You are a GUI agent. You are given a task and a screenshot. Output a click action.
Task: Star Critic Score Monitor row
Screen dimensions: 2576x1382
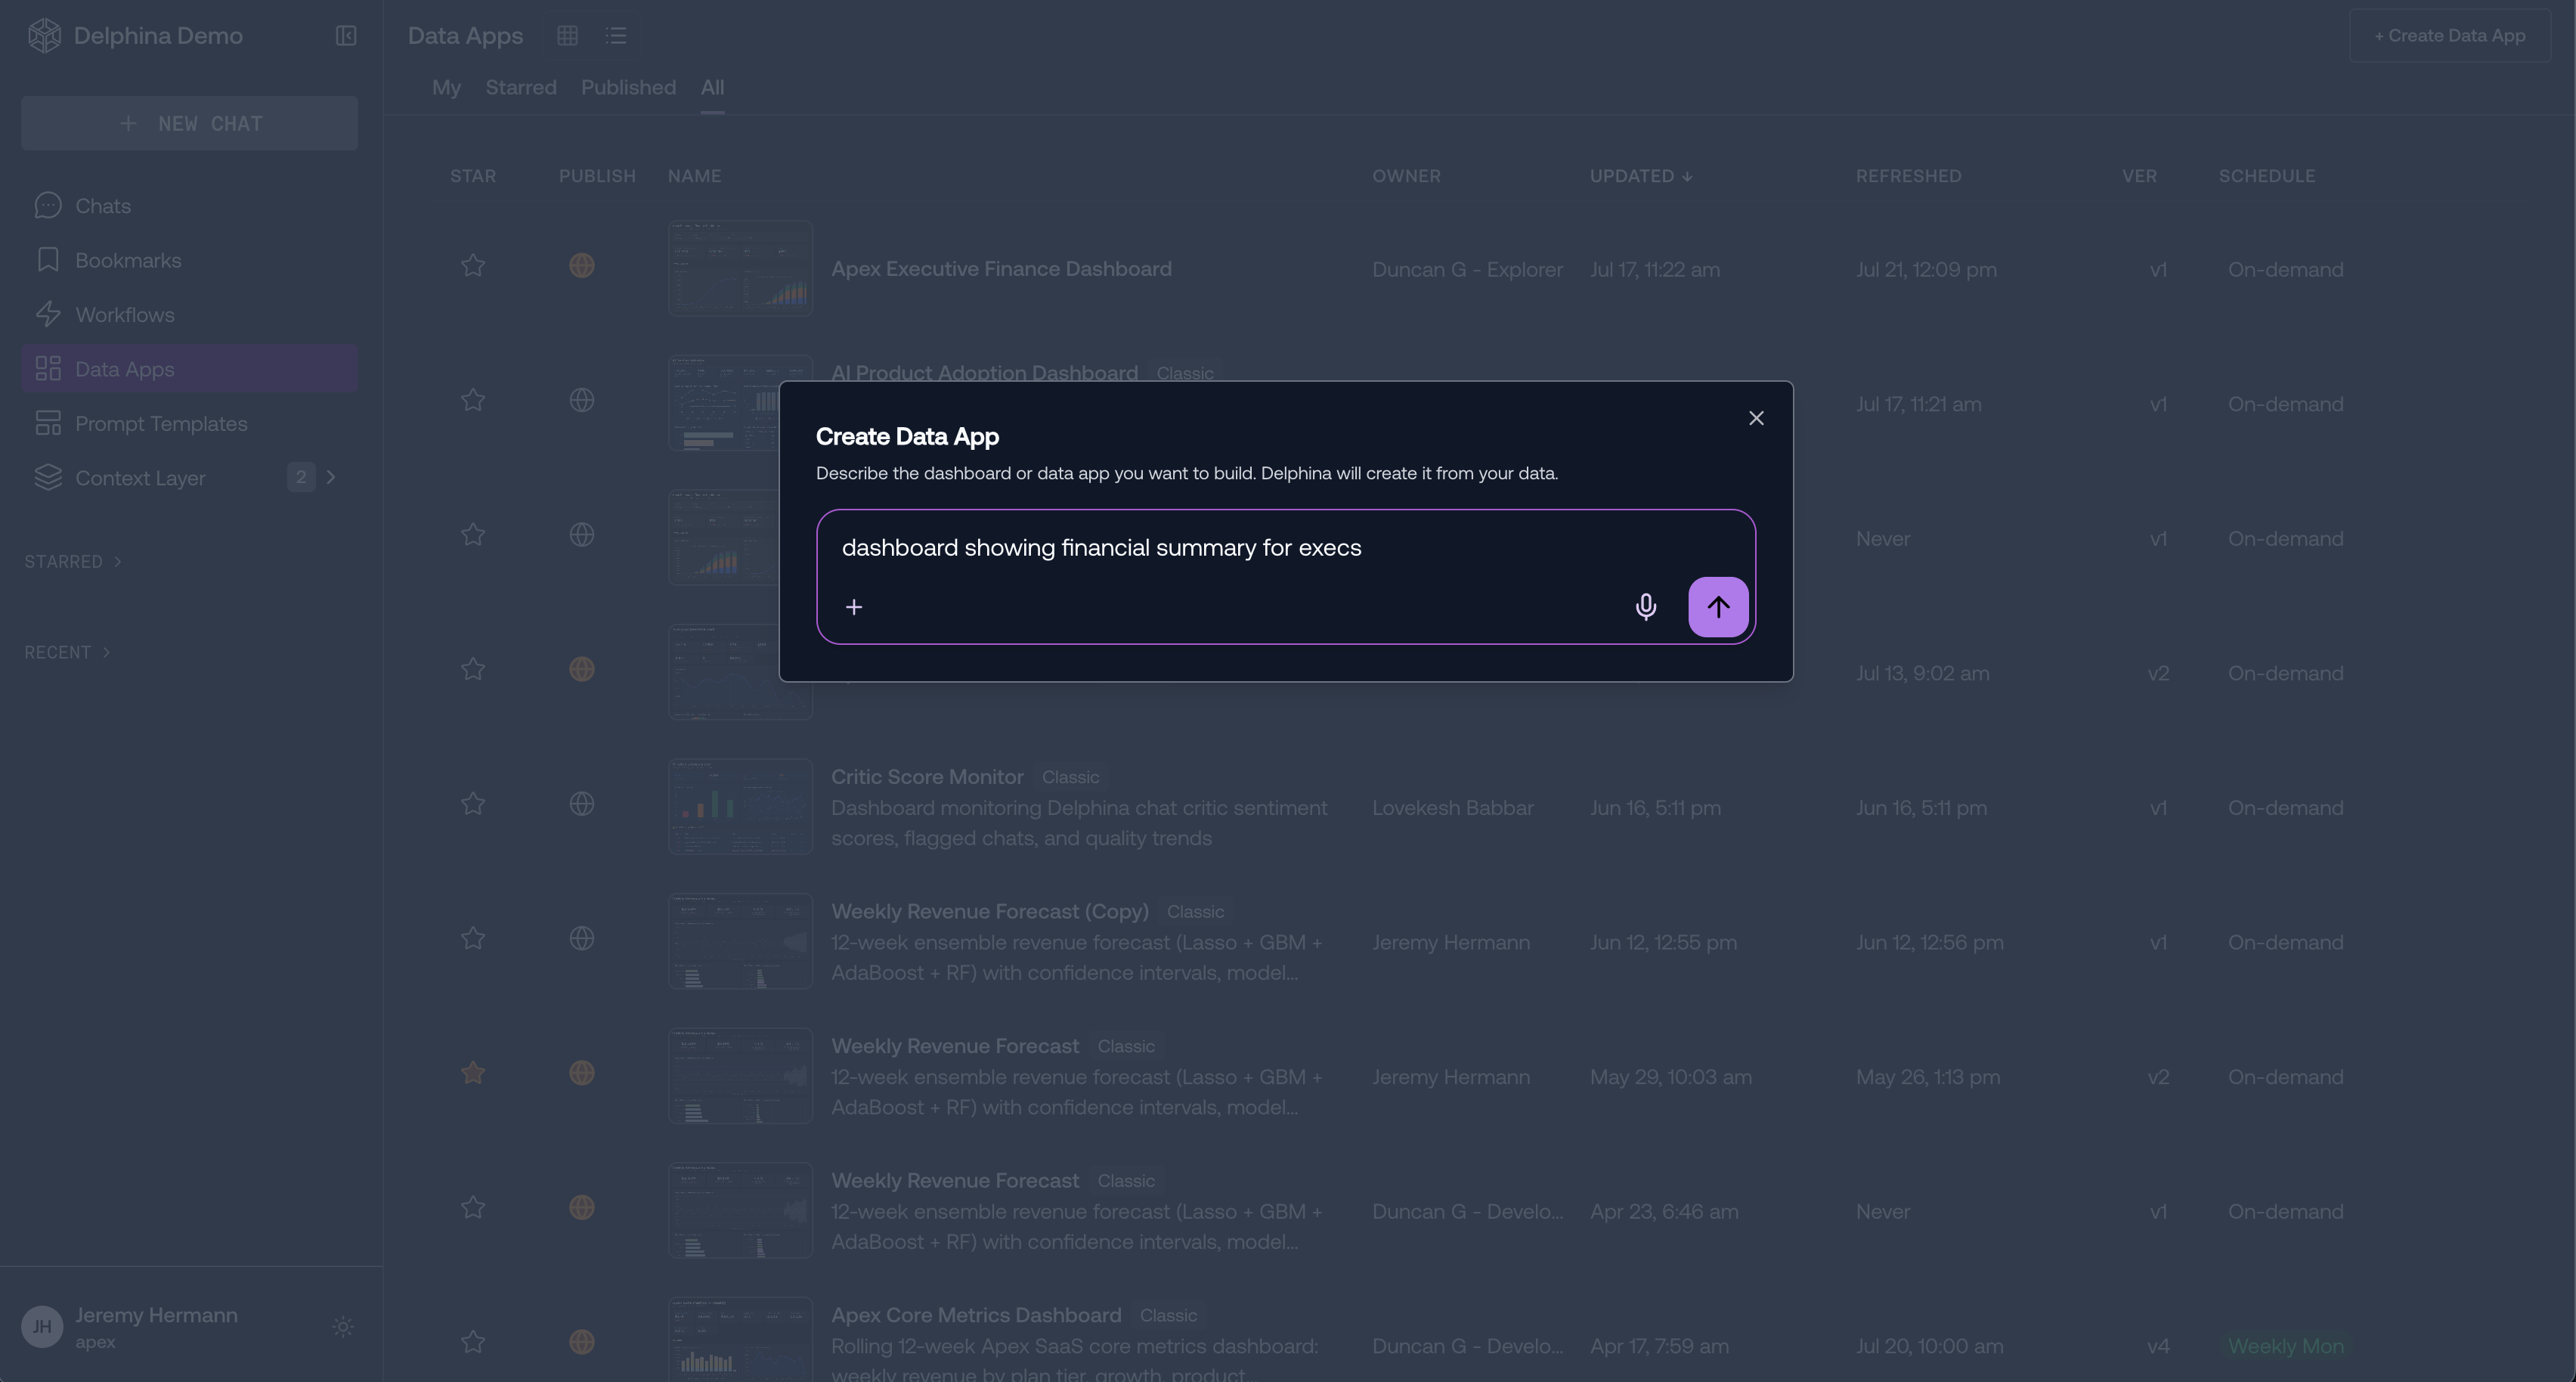(473, 805)
